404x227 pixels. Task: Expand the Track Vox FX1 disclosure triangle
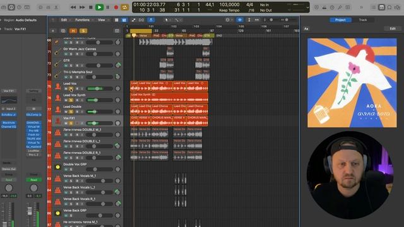pyautogui.click(x=1, y=29)
